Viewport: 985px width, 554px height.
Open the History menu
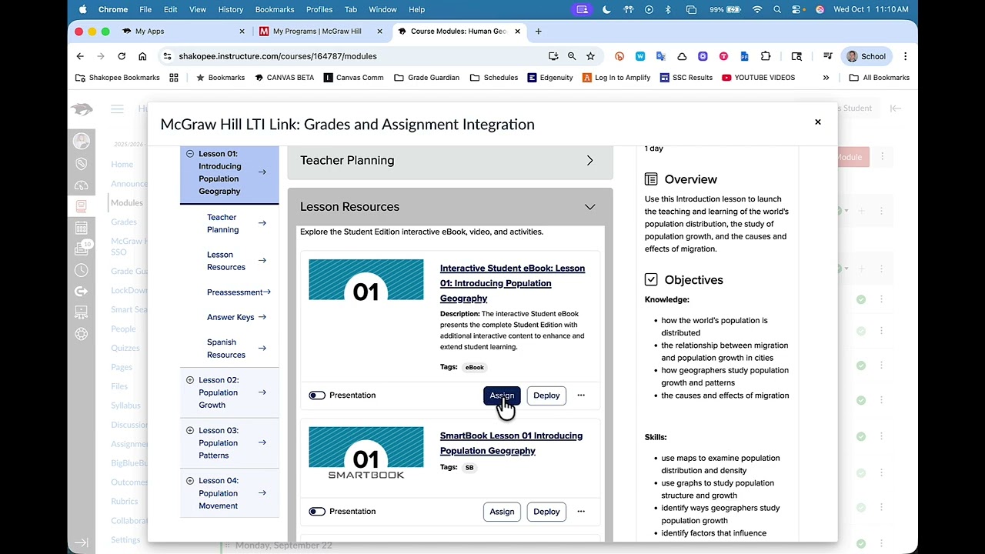(x=231, y=9)
